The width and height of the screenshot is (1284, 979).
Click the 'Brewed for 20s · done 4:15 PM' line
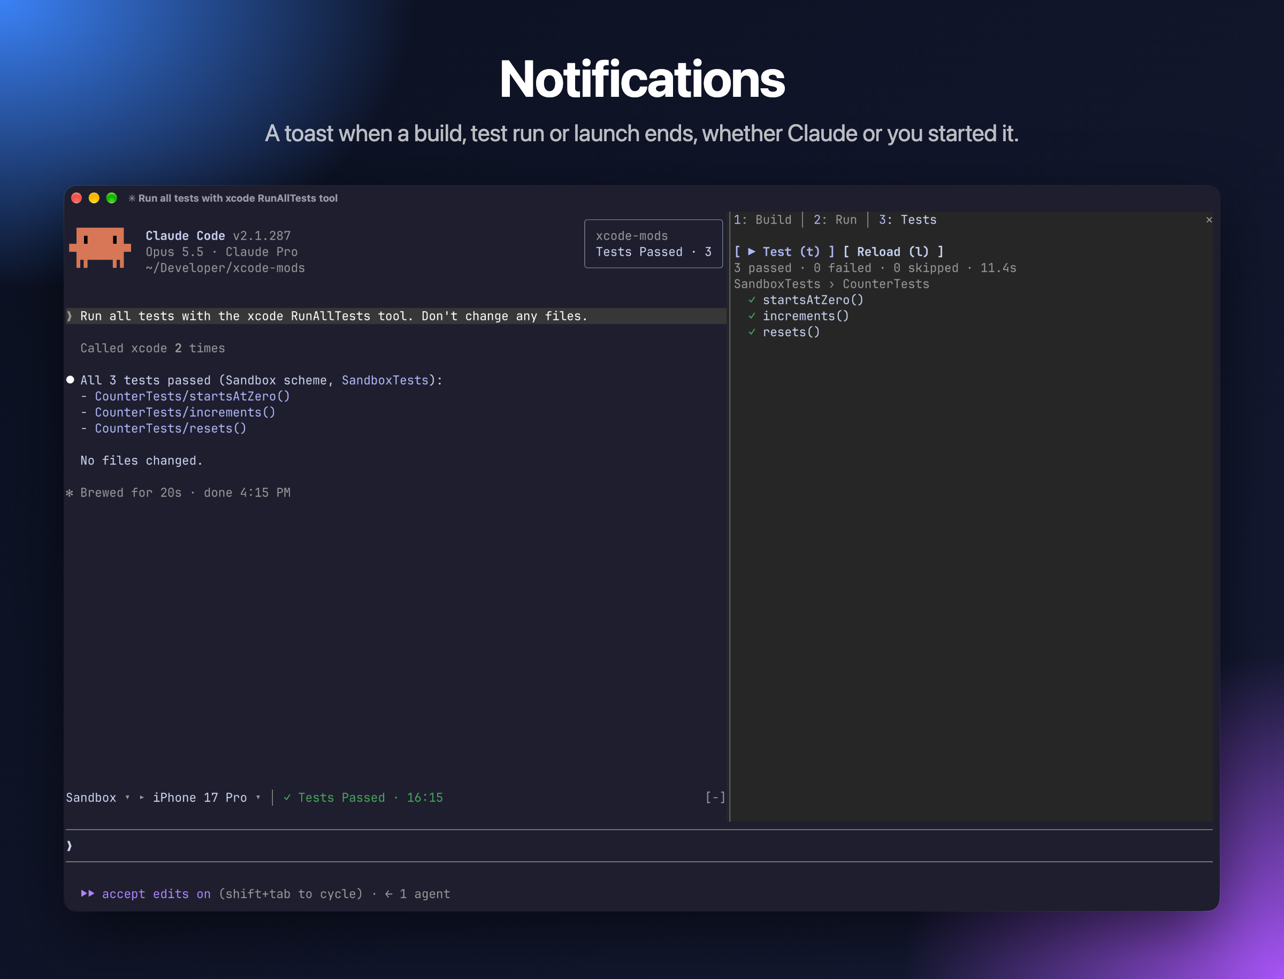pyautogui.click(x=185, y=493)
